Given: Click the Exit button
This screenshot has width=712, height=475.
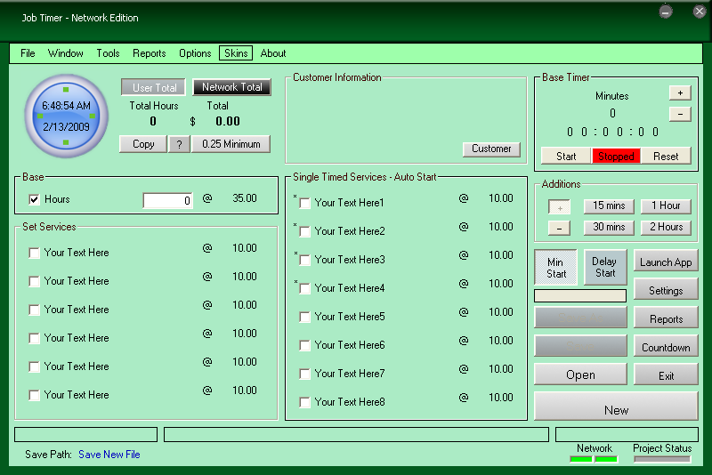Looking at the screenshot, I should pos(666,375).
